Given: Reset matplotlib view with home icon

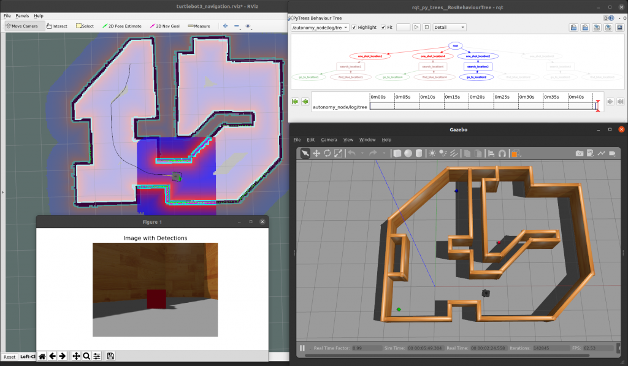Looking at the screenshot, I should (42, 356).
